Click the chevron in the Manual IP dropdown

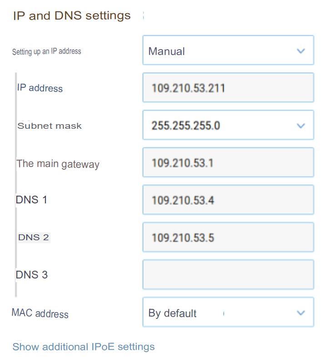(x=300, y=51)
